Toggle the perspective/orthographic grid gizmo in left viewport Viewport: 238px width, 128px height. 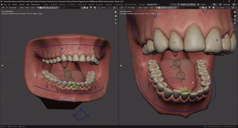116,24
